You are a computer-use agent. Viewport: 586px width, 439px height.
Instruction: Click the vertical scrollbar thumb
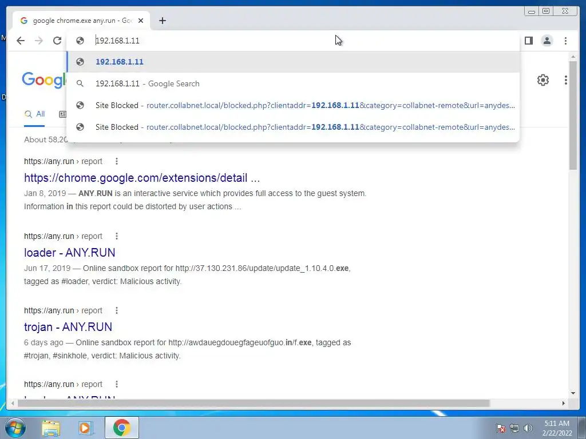pyautogui.click(x=573, y=115)
